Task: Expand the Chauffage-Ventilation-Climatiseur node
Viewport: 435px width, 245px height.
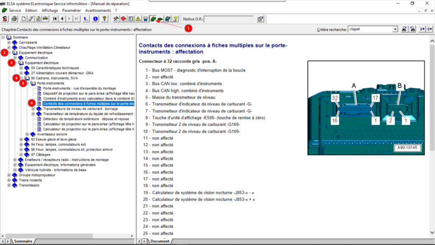Action: (x=9, y=47)
